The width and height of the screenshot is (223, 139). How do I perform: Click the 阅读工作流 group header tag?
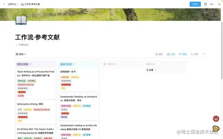tap(66, 64)
